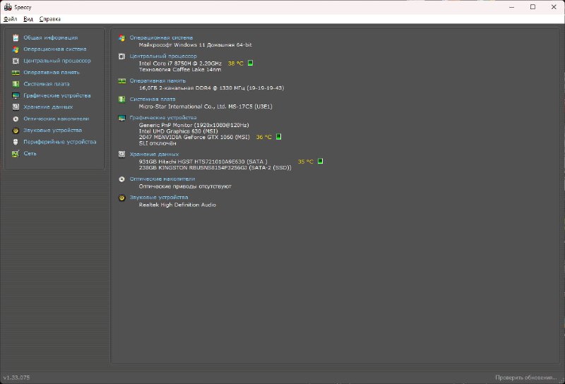Click the Системная плата sidebar motherboard icon
The height and width of the screenshot is (384, 565).
pos(16,84)
